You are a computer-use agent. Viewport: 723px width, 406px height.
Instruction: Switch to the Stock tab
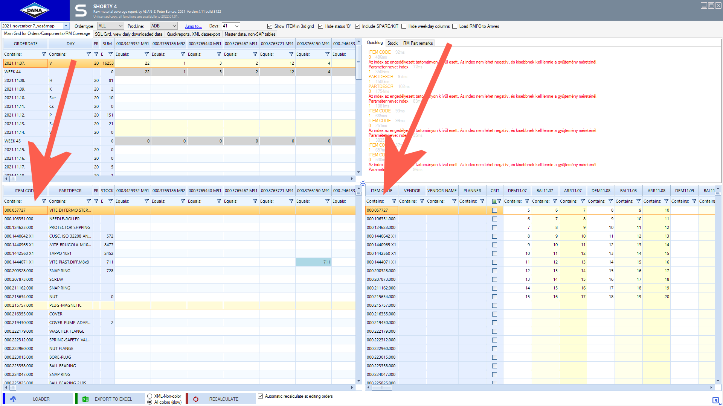(x=392, y=43)
